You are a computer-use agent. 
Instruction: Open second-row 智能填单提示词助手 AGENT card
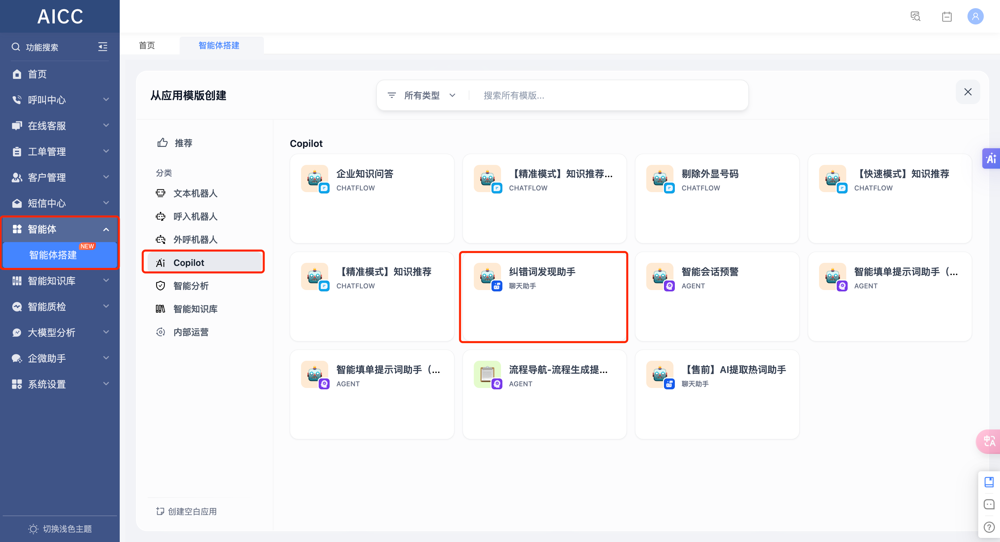pyautogui.click(x=890, y=297)
